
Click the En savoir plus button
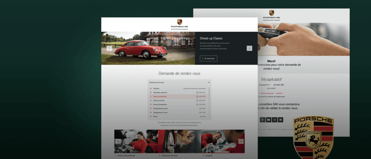click(209, 59)
